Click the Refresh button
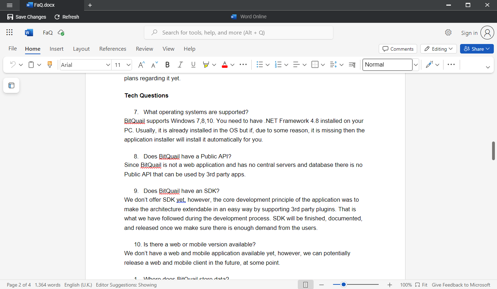 click(67, 17)
